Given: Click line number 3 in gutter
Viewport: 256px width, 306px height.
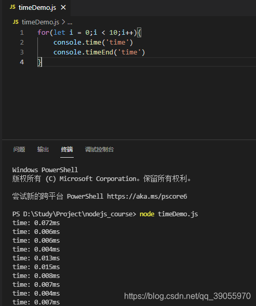Looking at the screenshot, I should click(x=22, y=52).
